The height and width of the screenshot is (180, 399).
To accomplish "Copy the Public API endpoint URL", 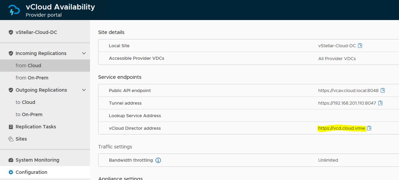I will point(383,90).
